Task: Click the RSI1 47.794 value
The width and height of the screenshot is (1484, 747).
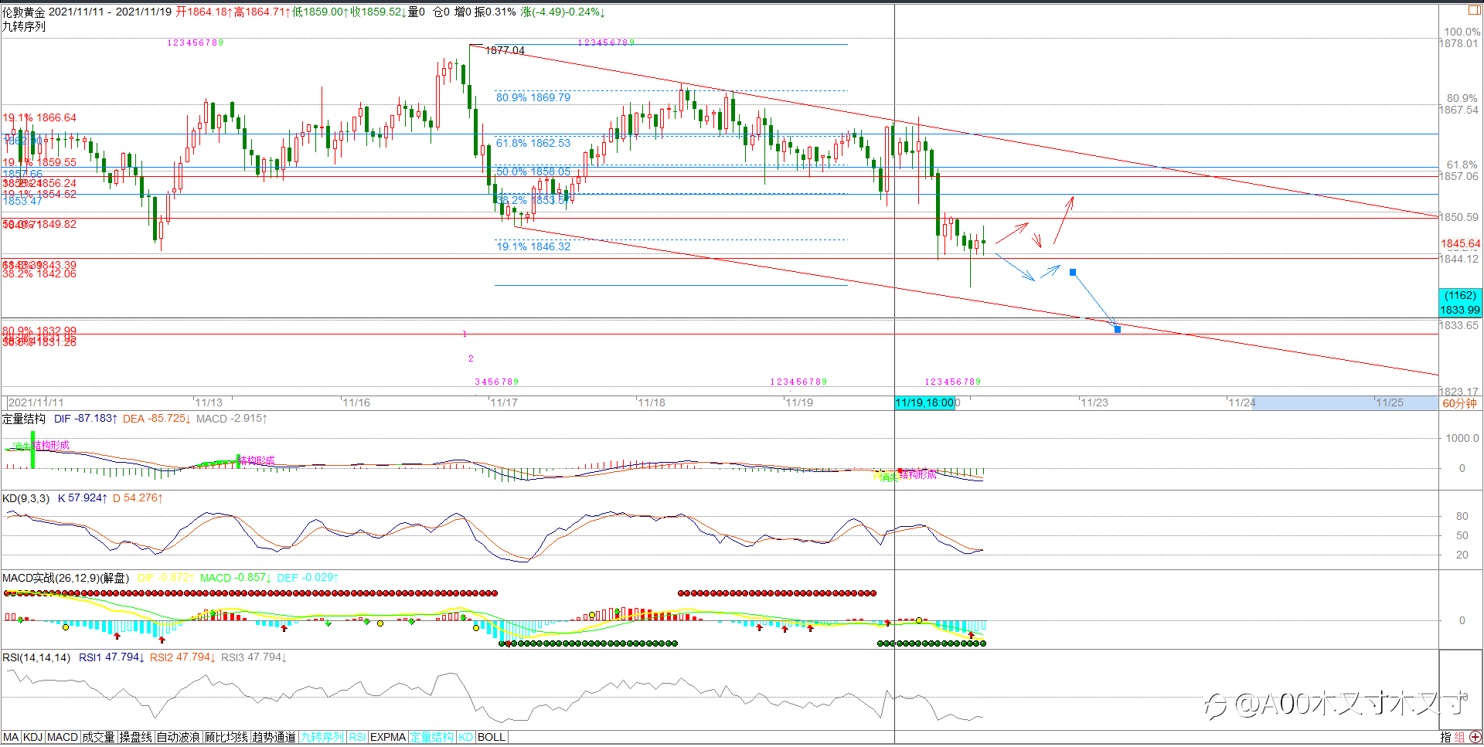Action: 111,657
